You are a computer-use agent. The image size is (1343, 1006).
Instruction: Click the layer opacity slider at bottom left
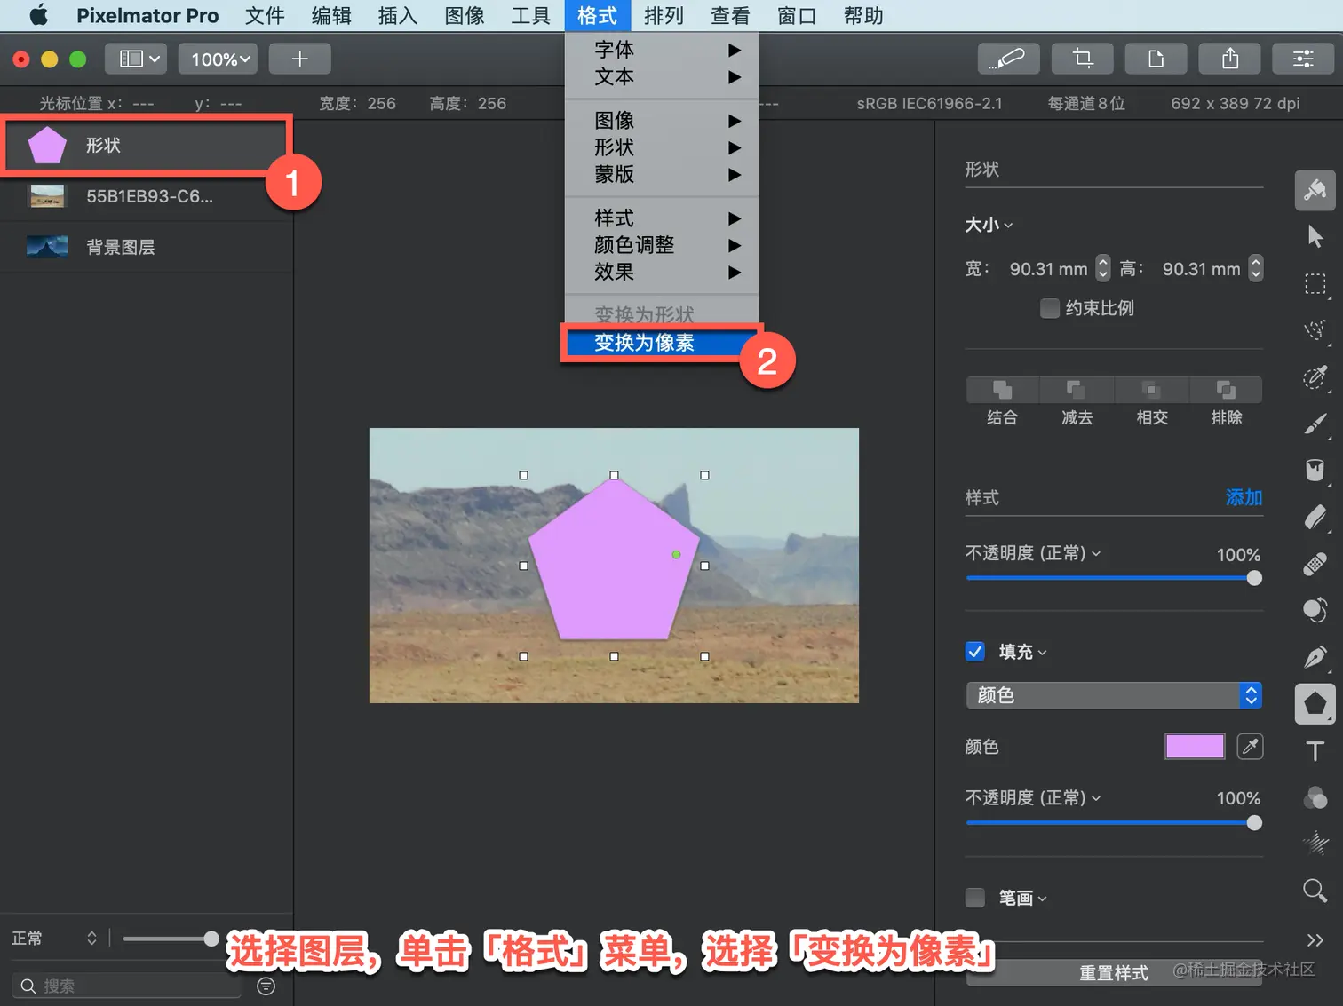[x=171, y=938]
